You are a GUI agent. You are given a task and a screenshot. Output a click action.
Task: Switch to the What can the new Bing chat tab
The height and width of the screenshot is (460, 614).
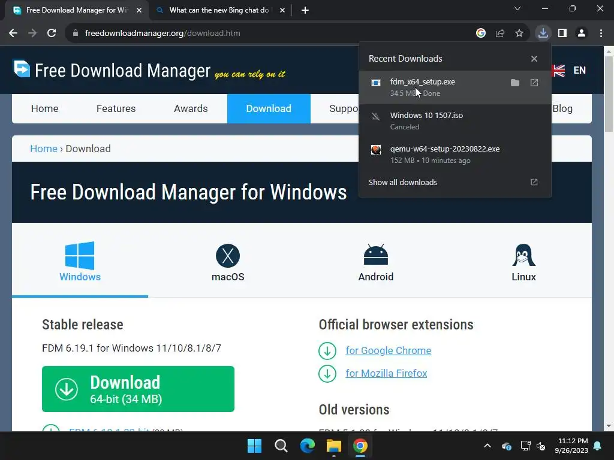click(x=219, y=10)
